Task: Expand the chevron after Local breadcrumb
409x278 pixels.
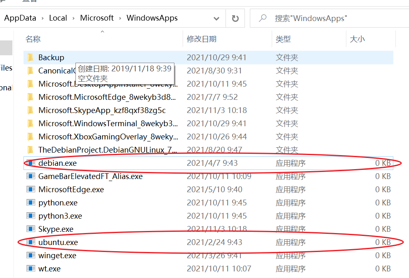Action: (73, 18)
